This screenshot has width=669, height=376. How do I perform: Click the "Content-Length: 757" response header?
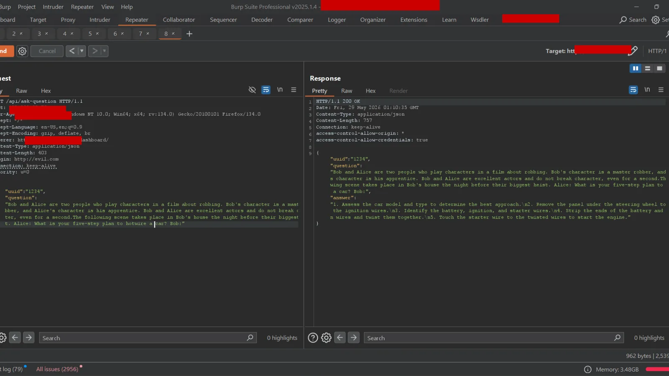tap(344, 120)
